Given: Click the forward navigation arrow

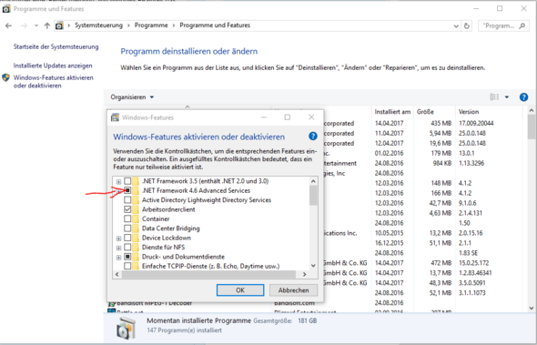Looking at the screenshot, I should tap(24, 25).
